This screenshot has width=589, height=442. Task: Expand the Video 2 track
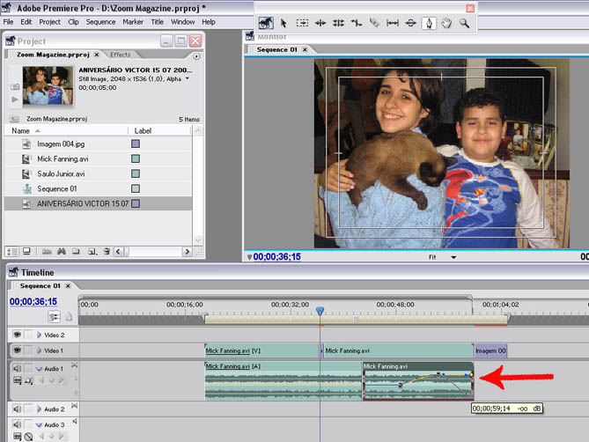(x=39, y=335)
